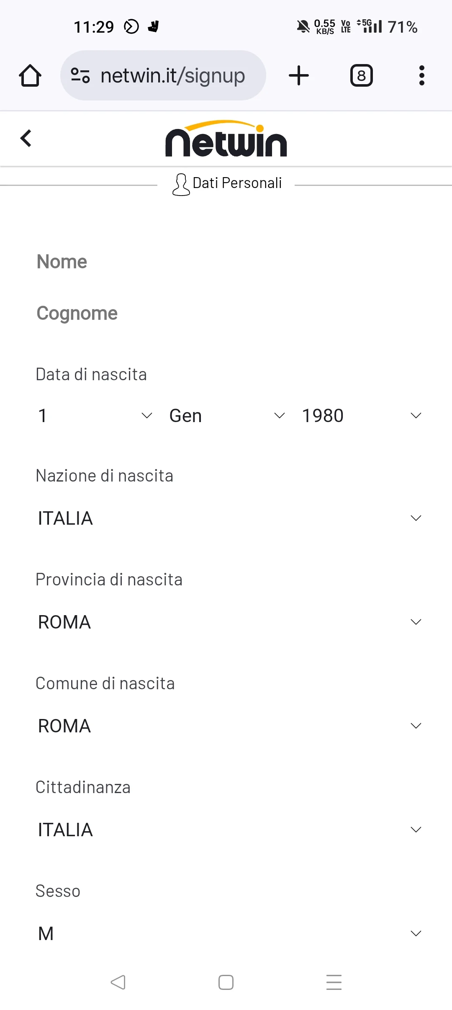
Task: Select the Sesso dropdown showing M
Action: (x=229, y=934)
